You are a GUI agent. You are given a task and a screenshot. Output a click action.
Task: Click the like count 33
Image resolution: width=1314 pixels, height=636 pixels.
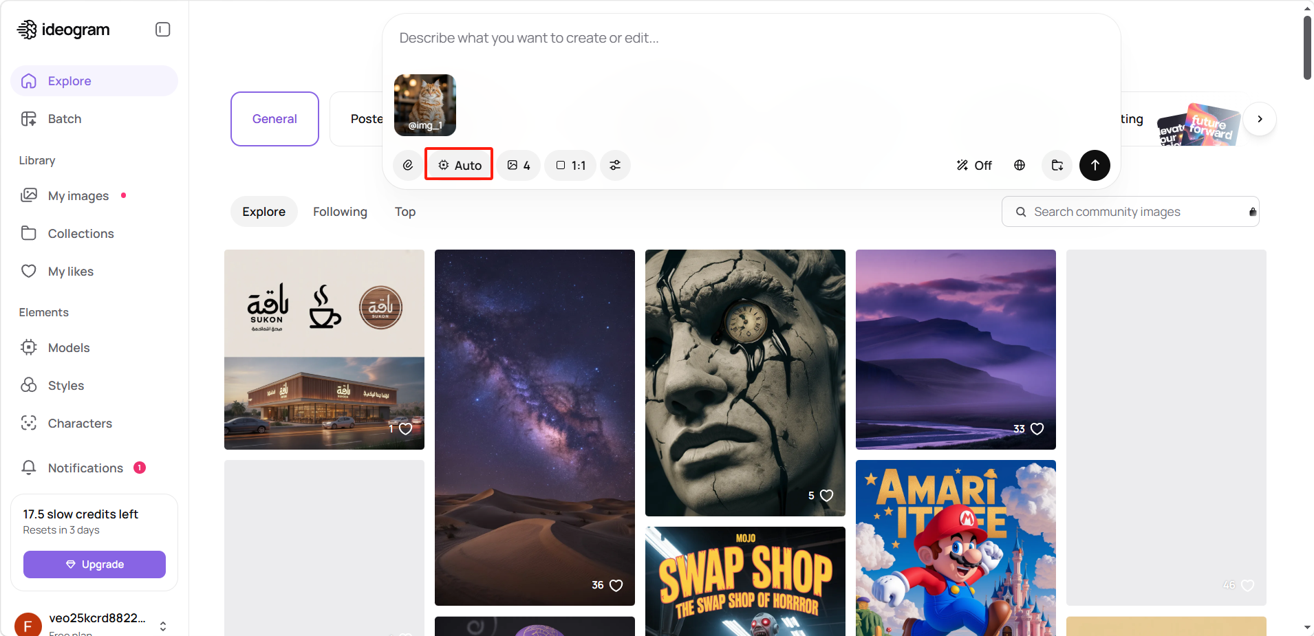pos(1019,429)
